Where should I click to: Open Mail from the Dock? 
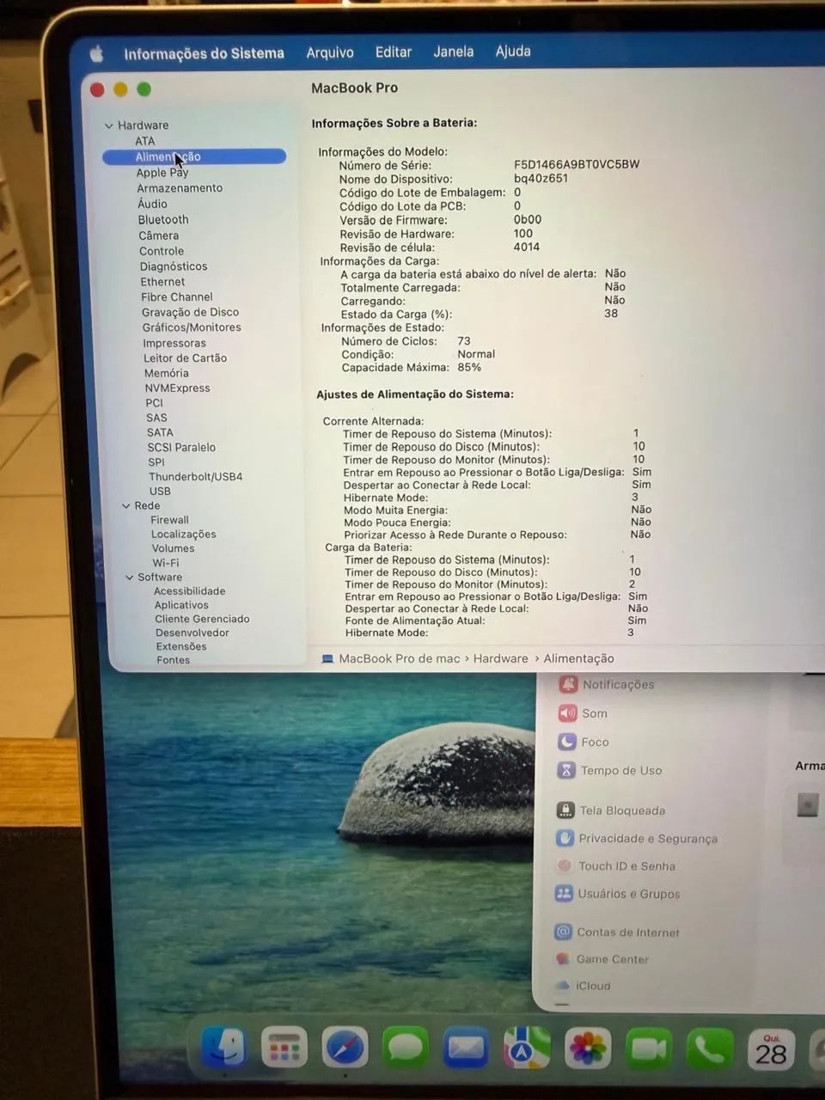coord(466,1048)
